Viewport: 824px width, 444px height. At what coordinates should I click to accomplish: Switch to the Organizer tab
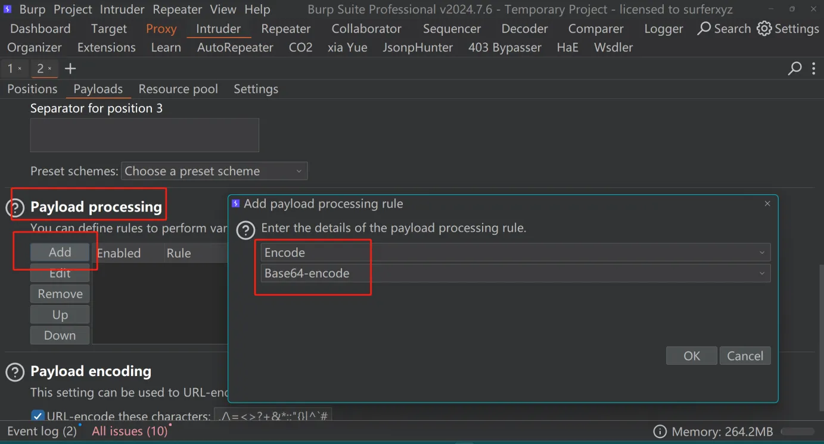point(35,47)
